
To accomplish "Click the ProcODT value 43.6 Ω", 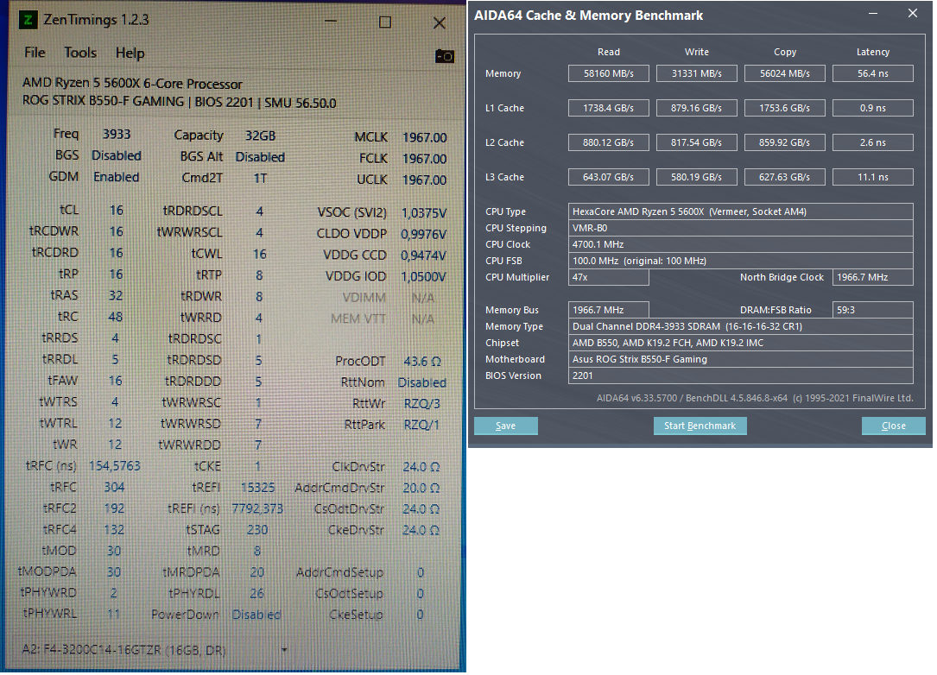I will [x=422, y=362].
